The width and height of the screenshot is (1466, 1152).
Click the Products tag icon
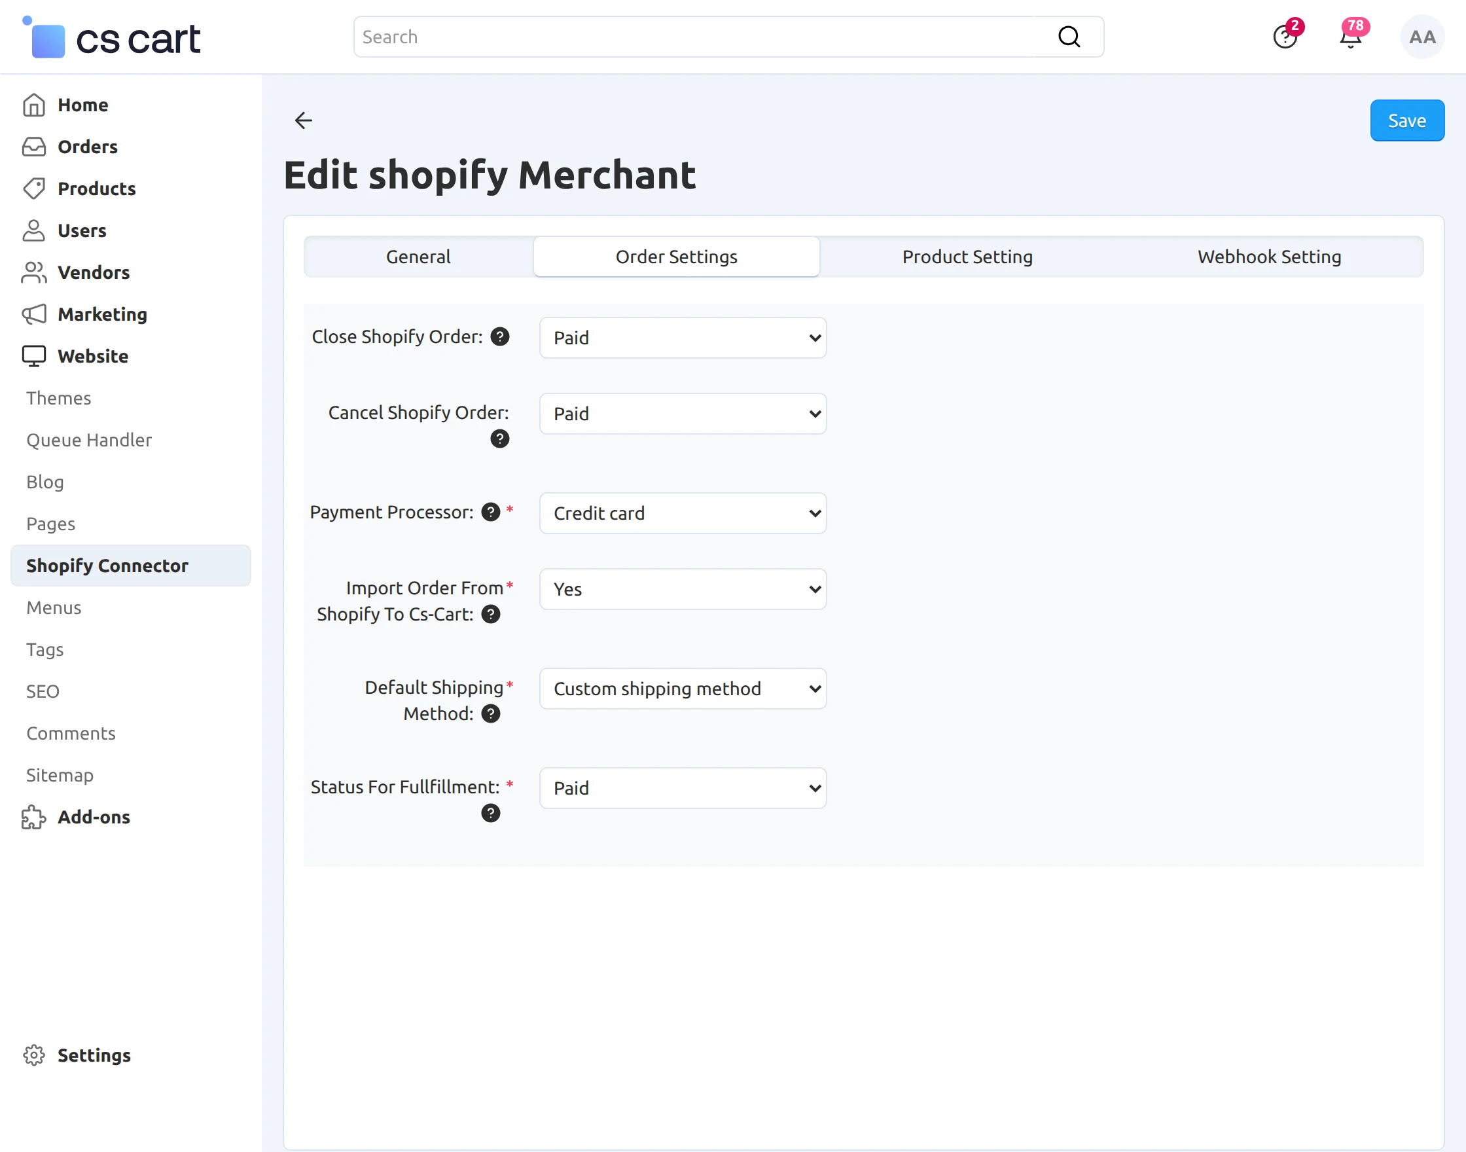coord(35,189)
